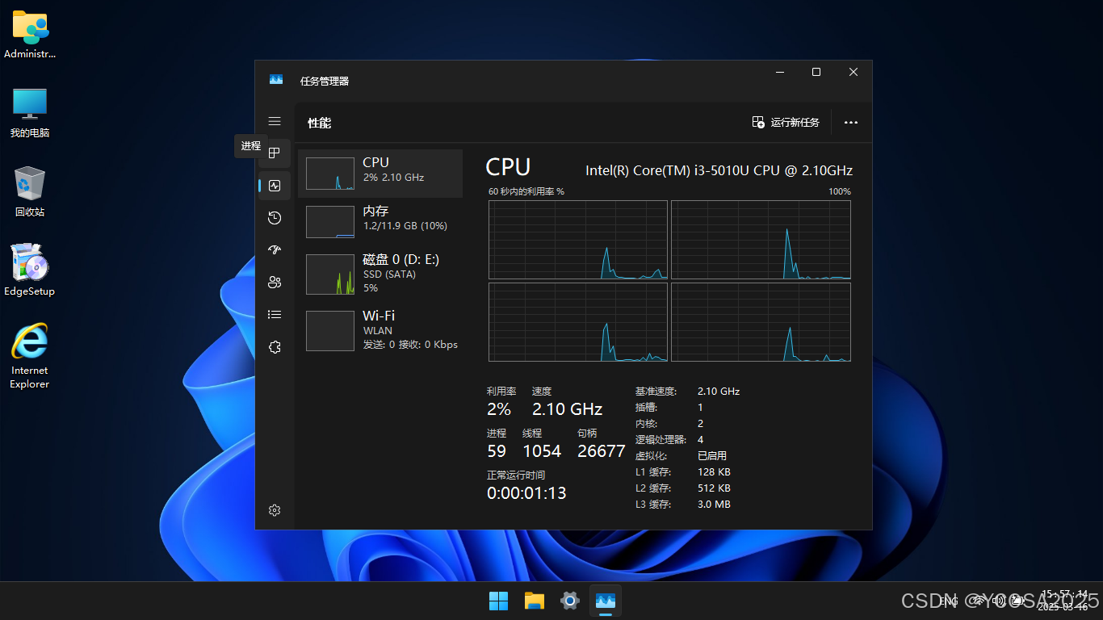Select the 我的电脑 desktop icon
Image resolution: width=1103 pixels, height=620 pixels.
click(30, 113)
